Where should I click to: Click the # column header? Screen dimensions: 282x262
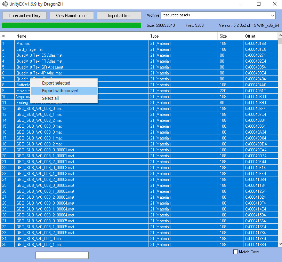pyautogui.click(x=8, y=36)
